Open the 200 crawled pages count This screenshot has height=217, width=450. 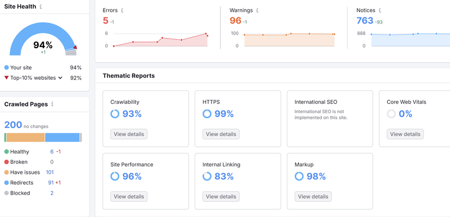[13, 125]
